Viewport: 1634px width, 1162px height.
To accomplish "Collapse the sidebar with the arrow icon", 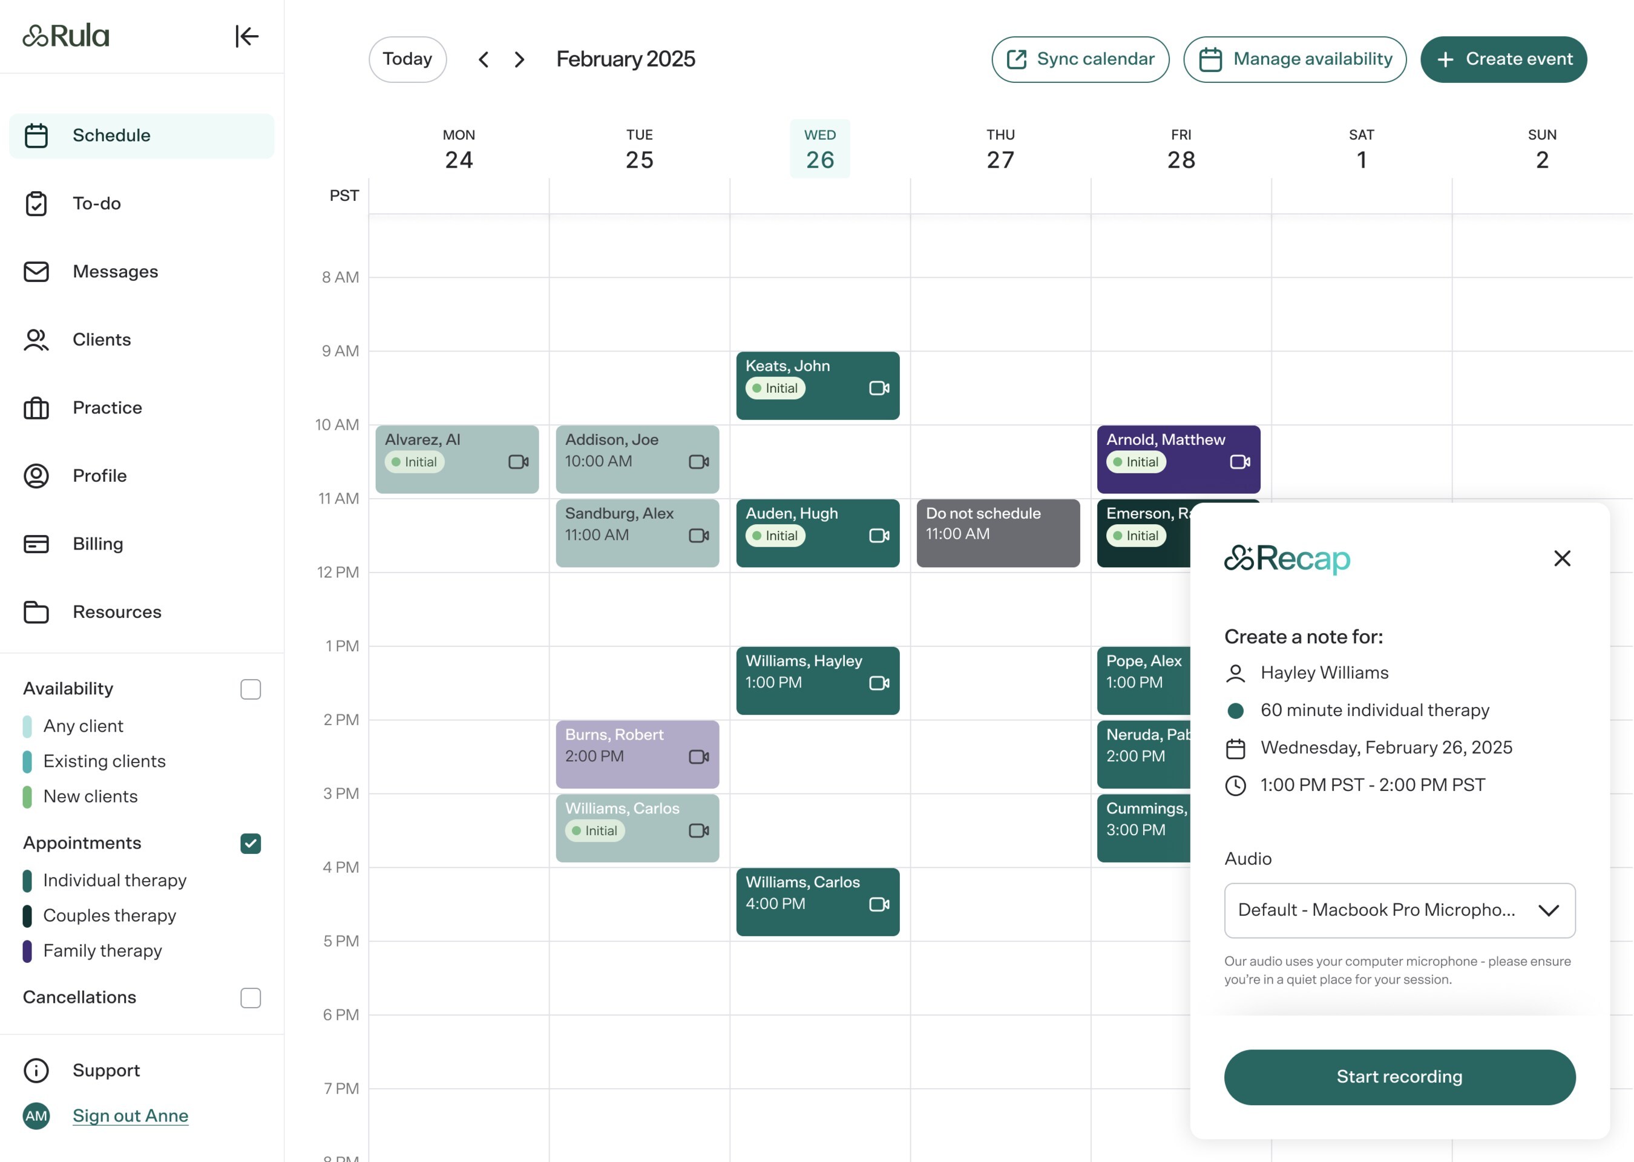I will [246, 36].
